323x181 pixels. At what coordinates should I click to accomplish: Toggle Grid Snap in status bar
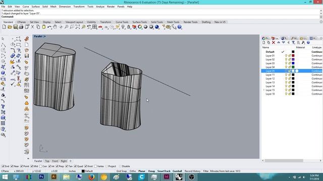[121, 171]
